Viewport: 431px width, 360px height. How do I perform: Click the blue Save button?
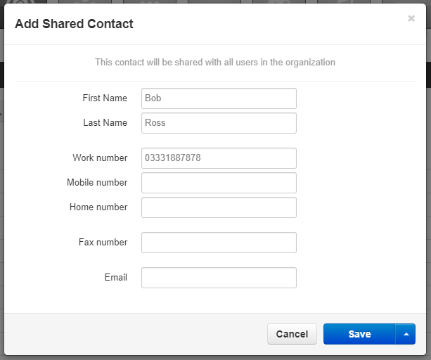click(x=359, y=334)
